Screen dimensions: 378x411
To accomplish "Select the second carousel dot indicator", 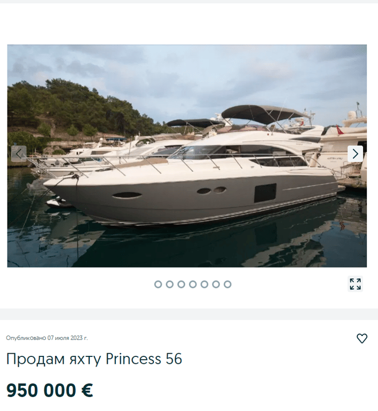I will 170,284.
